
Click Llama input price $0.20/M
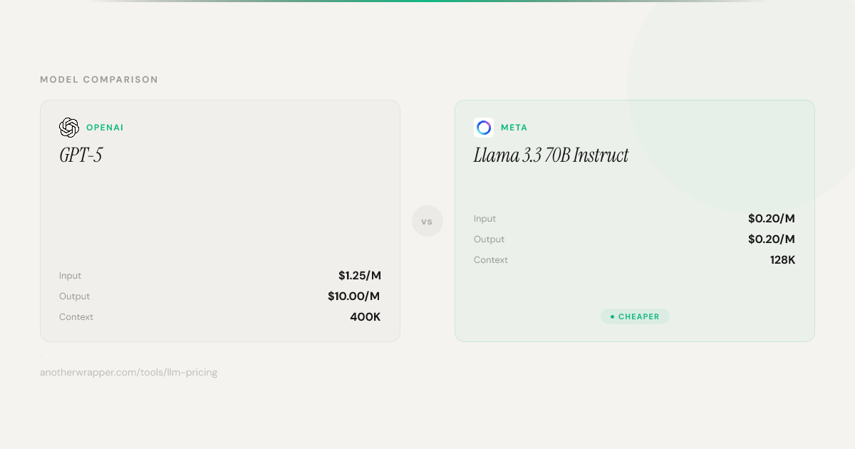[x=771, y=219]
